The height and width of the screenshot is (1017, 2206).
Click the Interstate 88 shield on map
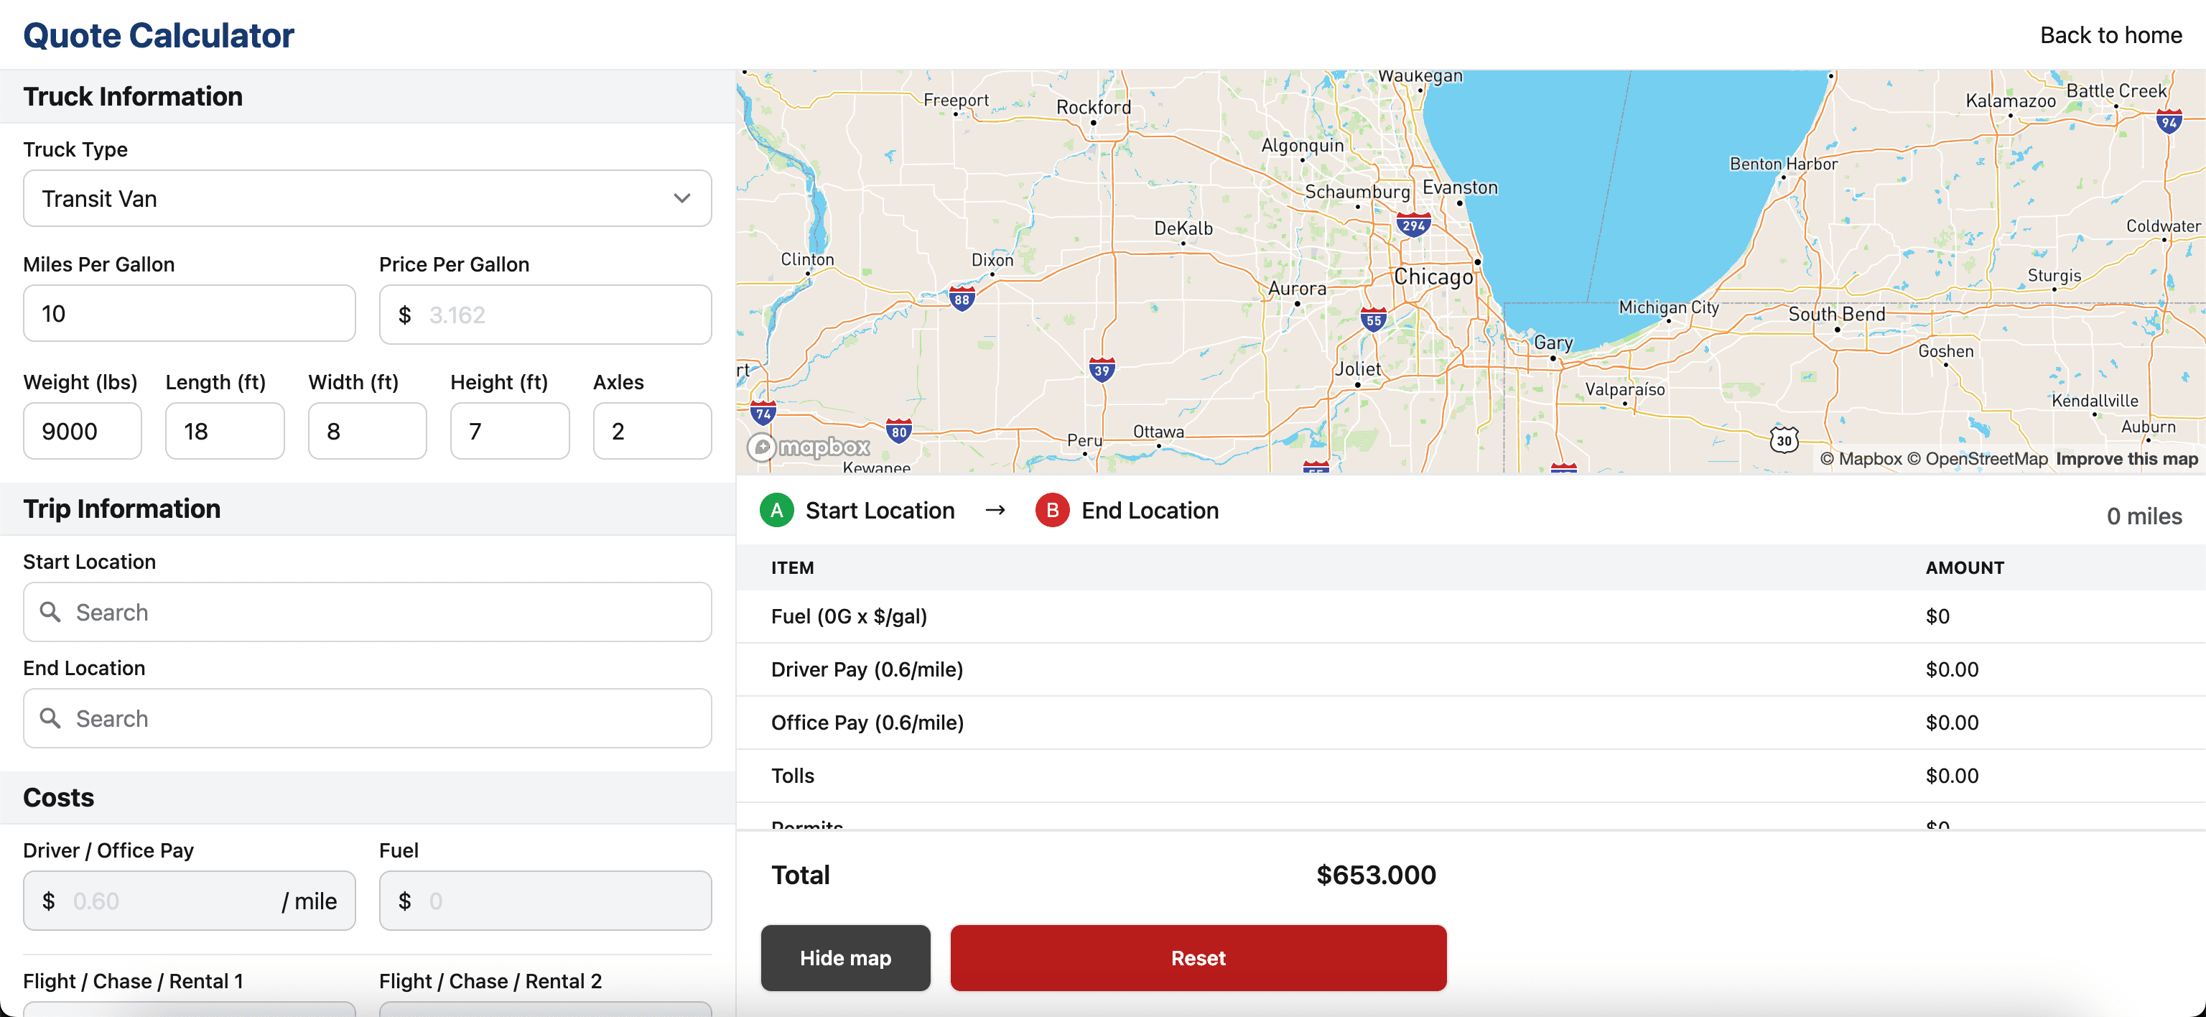pyautogui.click(x=962, y=300)
